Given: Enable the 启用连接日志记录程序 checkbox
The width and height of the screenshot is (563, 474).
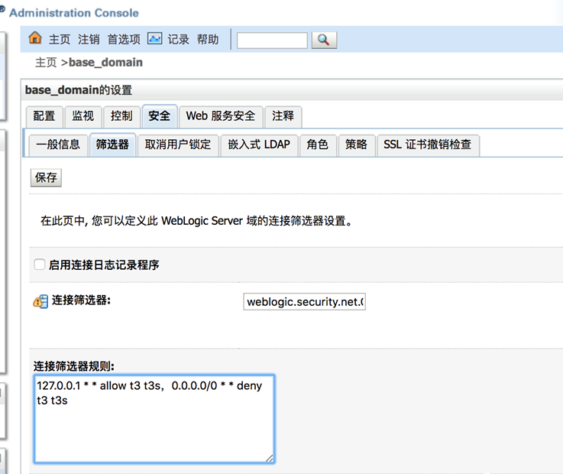Looking at the screenshot, I should pyautogui.click(x=40, y=265).
